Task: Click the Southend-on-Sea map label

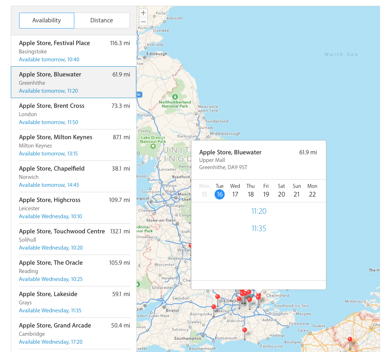Action: [x=291, y=305]
